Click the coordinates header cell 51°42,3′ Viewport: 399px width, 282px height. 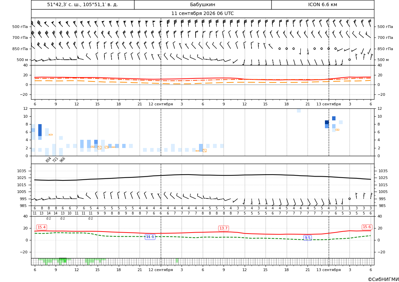coord(83,4)
